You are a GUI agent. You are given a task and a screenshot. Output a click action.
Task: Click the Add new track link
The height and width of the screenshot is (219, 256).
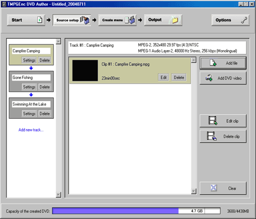[x=31, y=130]
